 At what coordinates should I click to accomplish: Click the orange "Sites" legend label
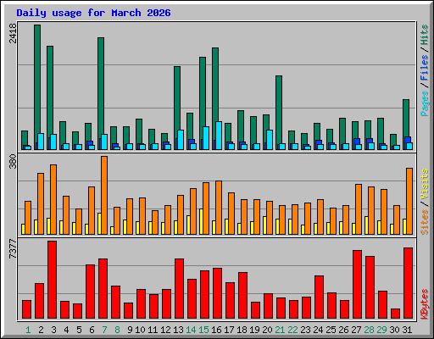[x=425, y=222]
